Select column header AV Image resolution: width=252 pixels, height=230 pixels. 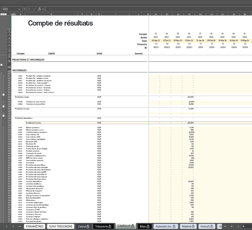pyautogui.click(x=189, y=14)
